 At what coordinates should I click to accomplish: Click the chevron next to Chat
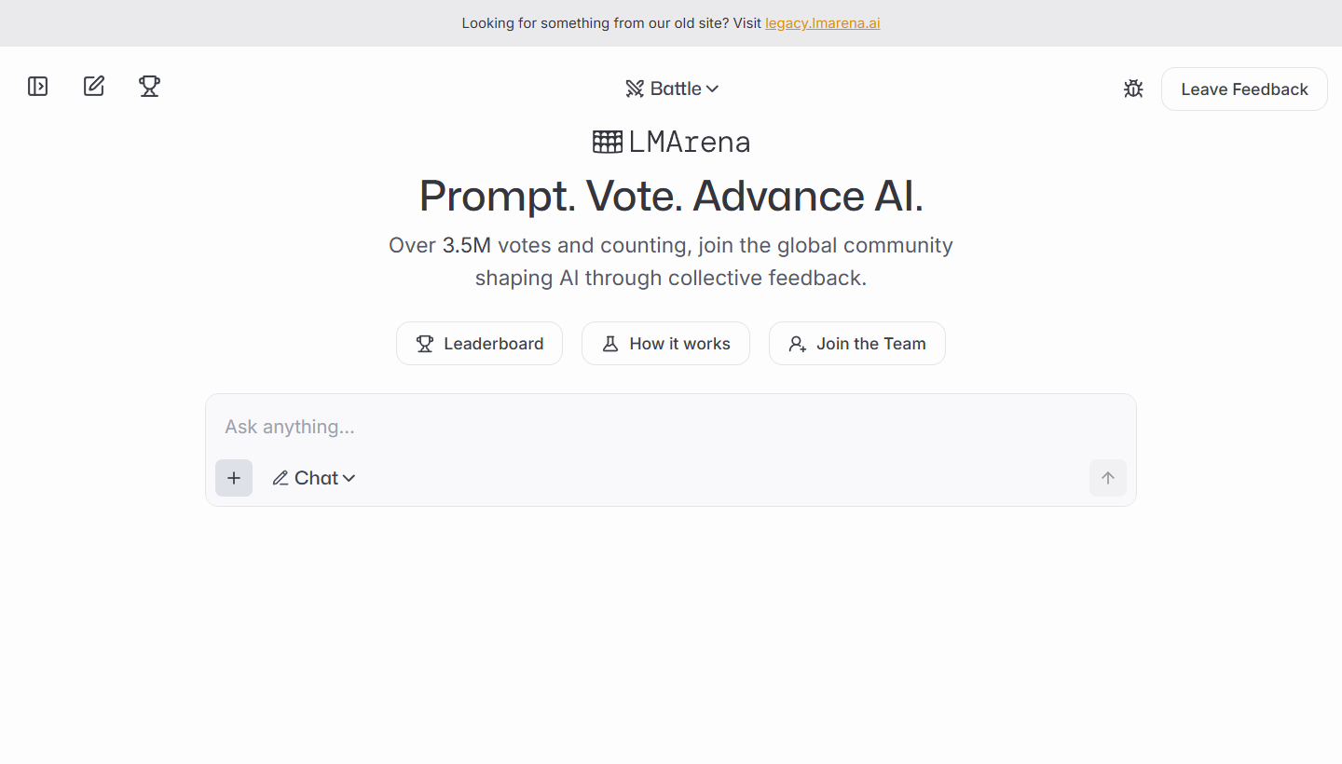point(349,478)
